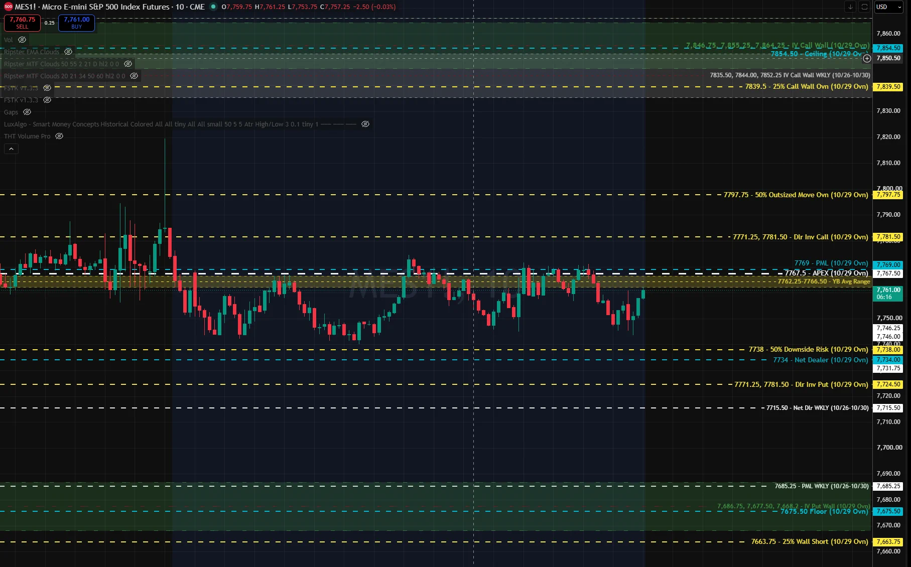Click the MES1! Micro E-mini symbol title
911x567 pixels.
[92, 7]
